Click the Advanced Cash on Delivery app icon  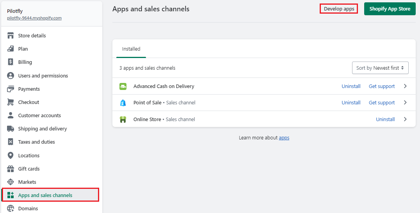click(123, 86)
